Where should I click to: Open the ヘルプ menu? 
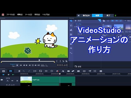46,14
